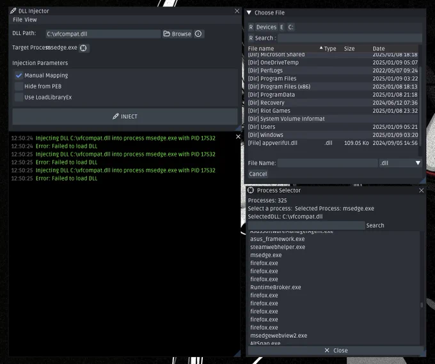The width and height of the screenshot is (435, 364).
Task: Select the OneDriveTemp directory
Action: 333,63
